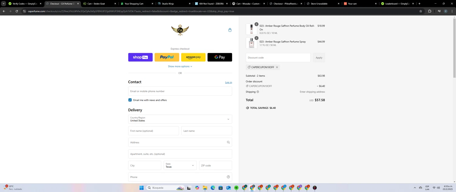456x192 pixels.
Task: Open weather widget showing 25°C
Action: coord(13,188)
